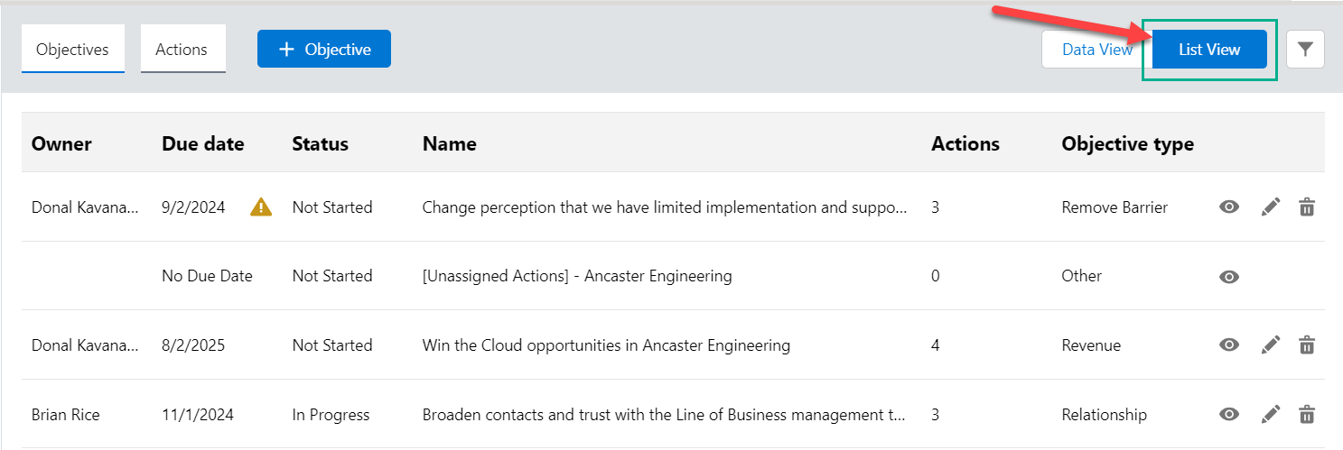Sort by Status column header
The width and height of the screenshot is (1343, 450).
pos(320,143)
